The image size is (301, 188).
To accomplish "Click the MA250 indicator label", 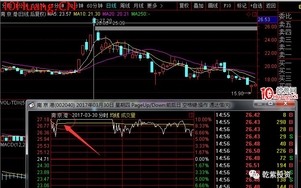I will 141,14.
